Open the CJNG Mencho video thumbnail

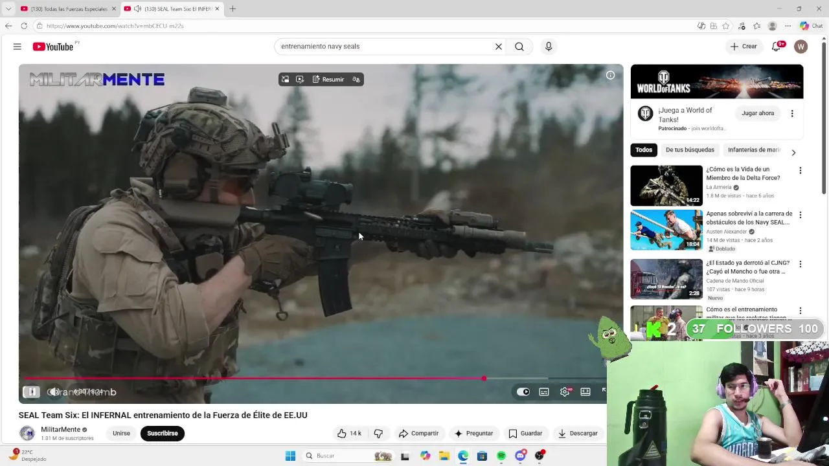point(666,279)
